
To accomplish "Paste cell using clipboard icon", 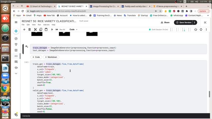I will point(46,29).
